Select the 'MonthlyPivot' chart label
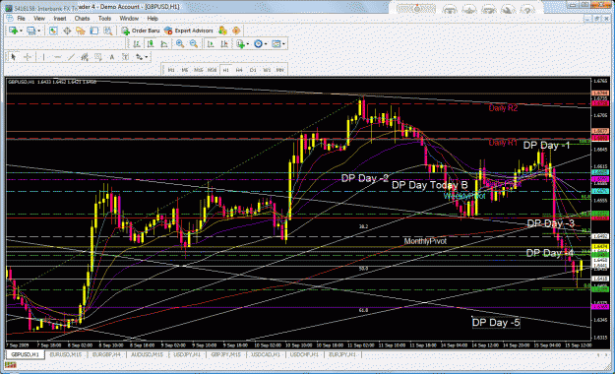The width and height of the screenshot is (615, 374). [x=425, y=241]
